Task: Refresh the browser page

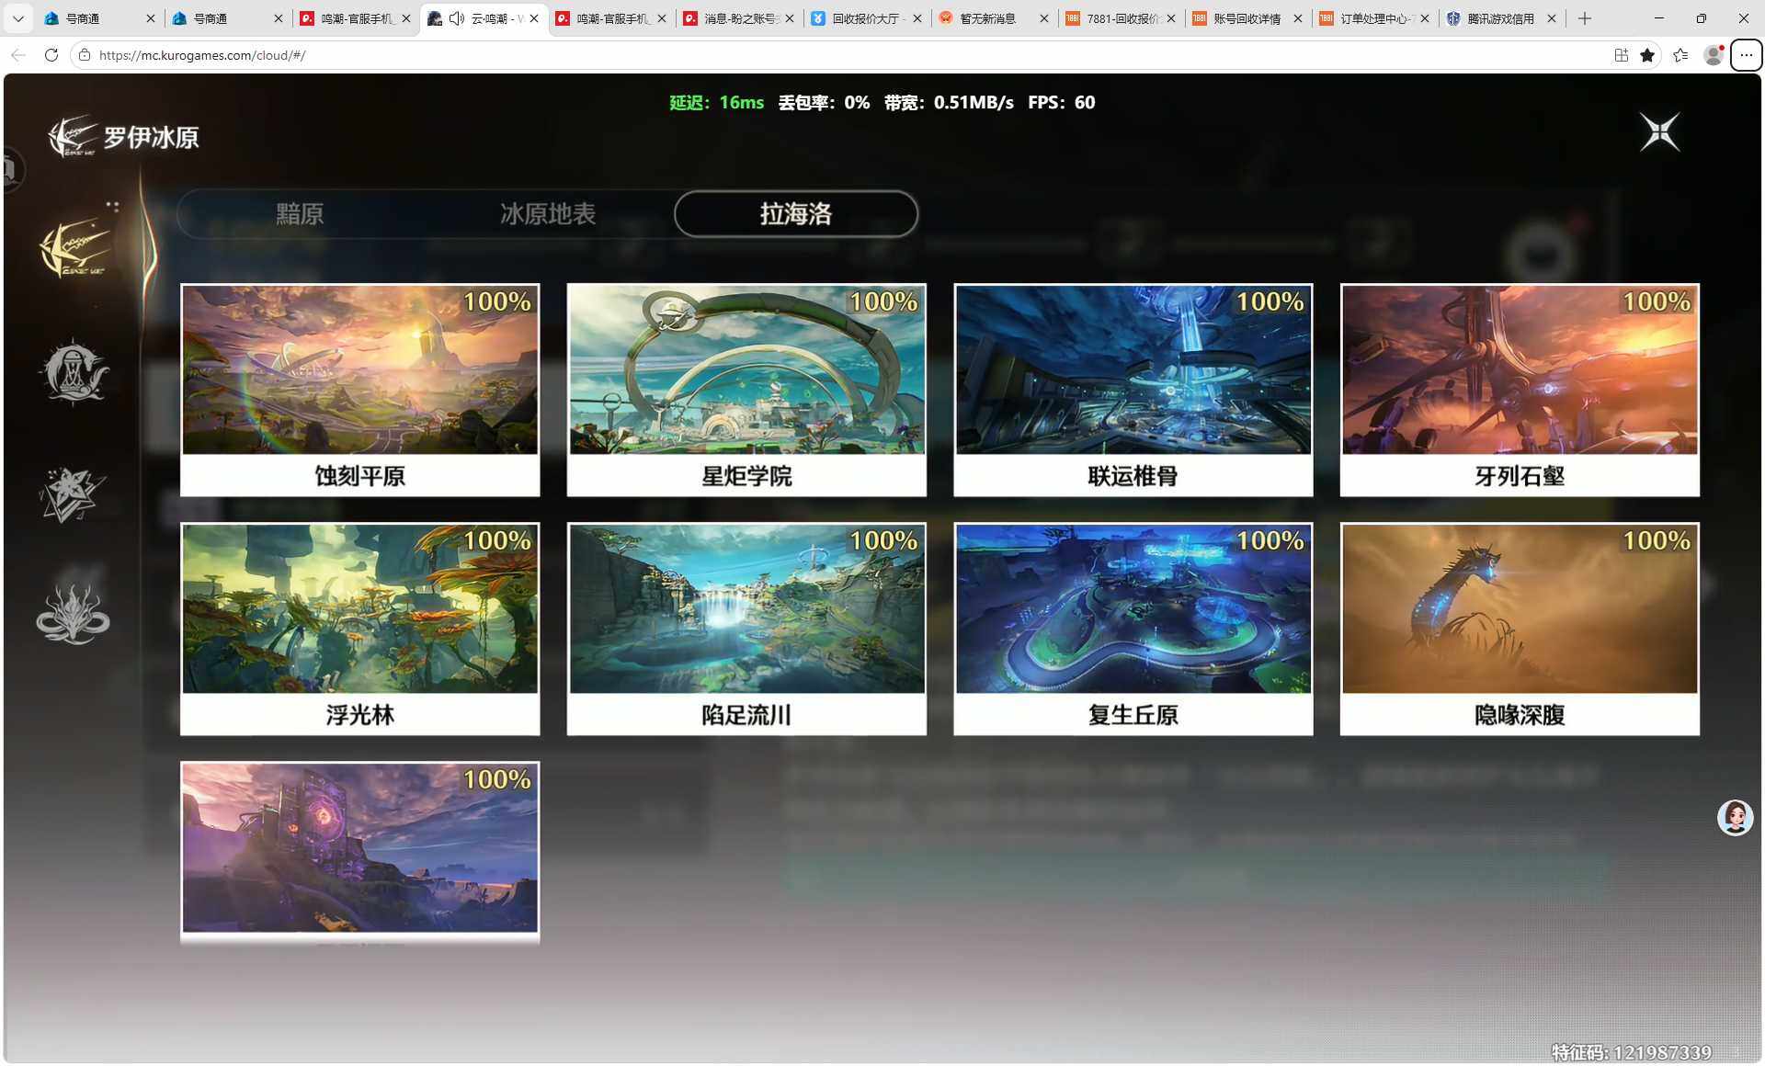Action: point(51,55)
